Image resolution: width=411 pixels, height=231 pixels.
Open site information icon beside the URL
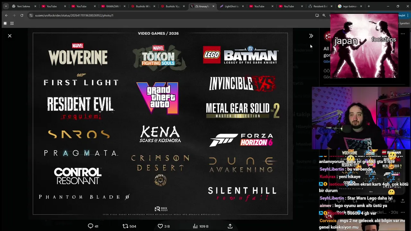pyautogui.click(x=31, y=15)
